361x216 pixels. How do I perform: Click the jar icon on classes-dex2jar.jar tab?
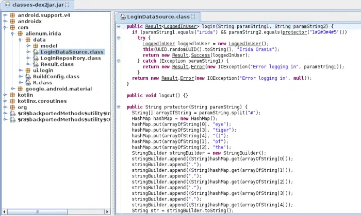point(8,5)
